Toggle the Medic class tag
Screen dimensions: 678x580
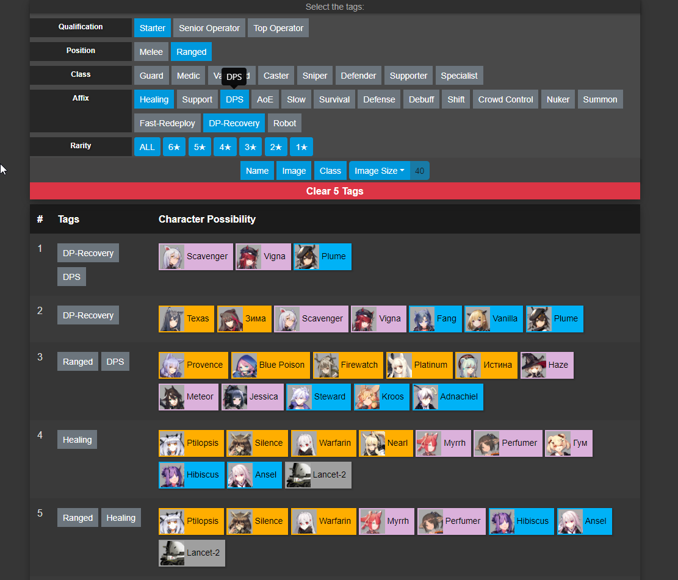188,76
